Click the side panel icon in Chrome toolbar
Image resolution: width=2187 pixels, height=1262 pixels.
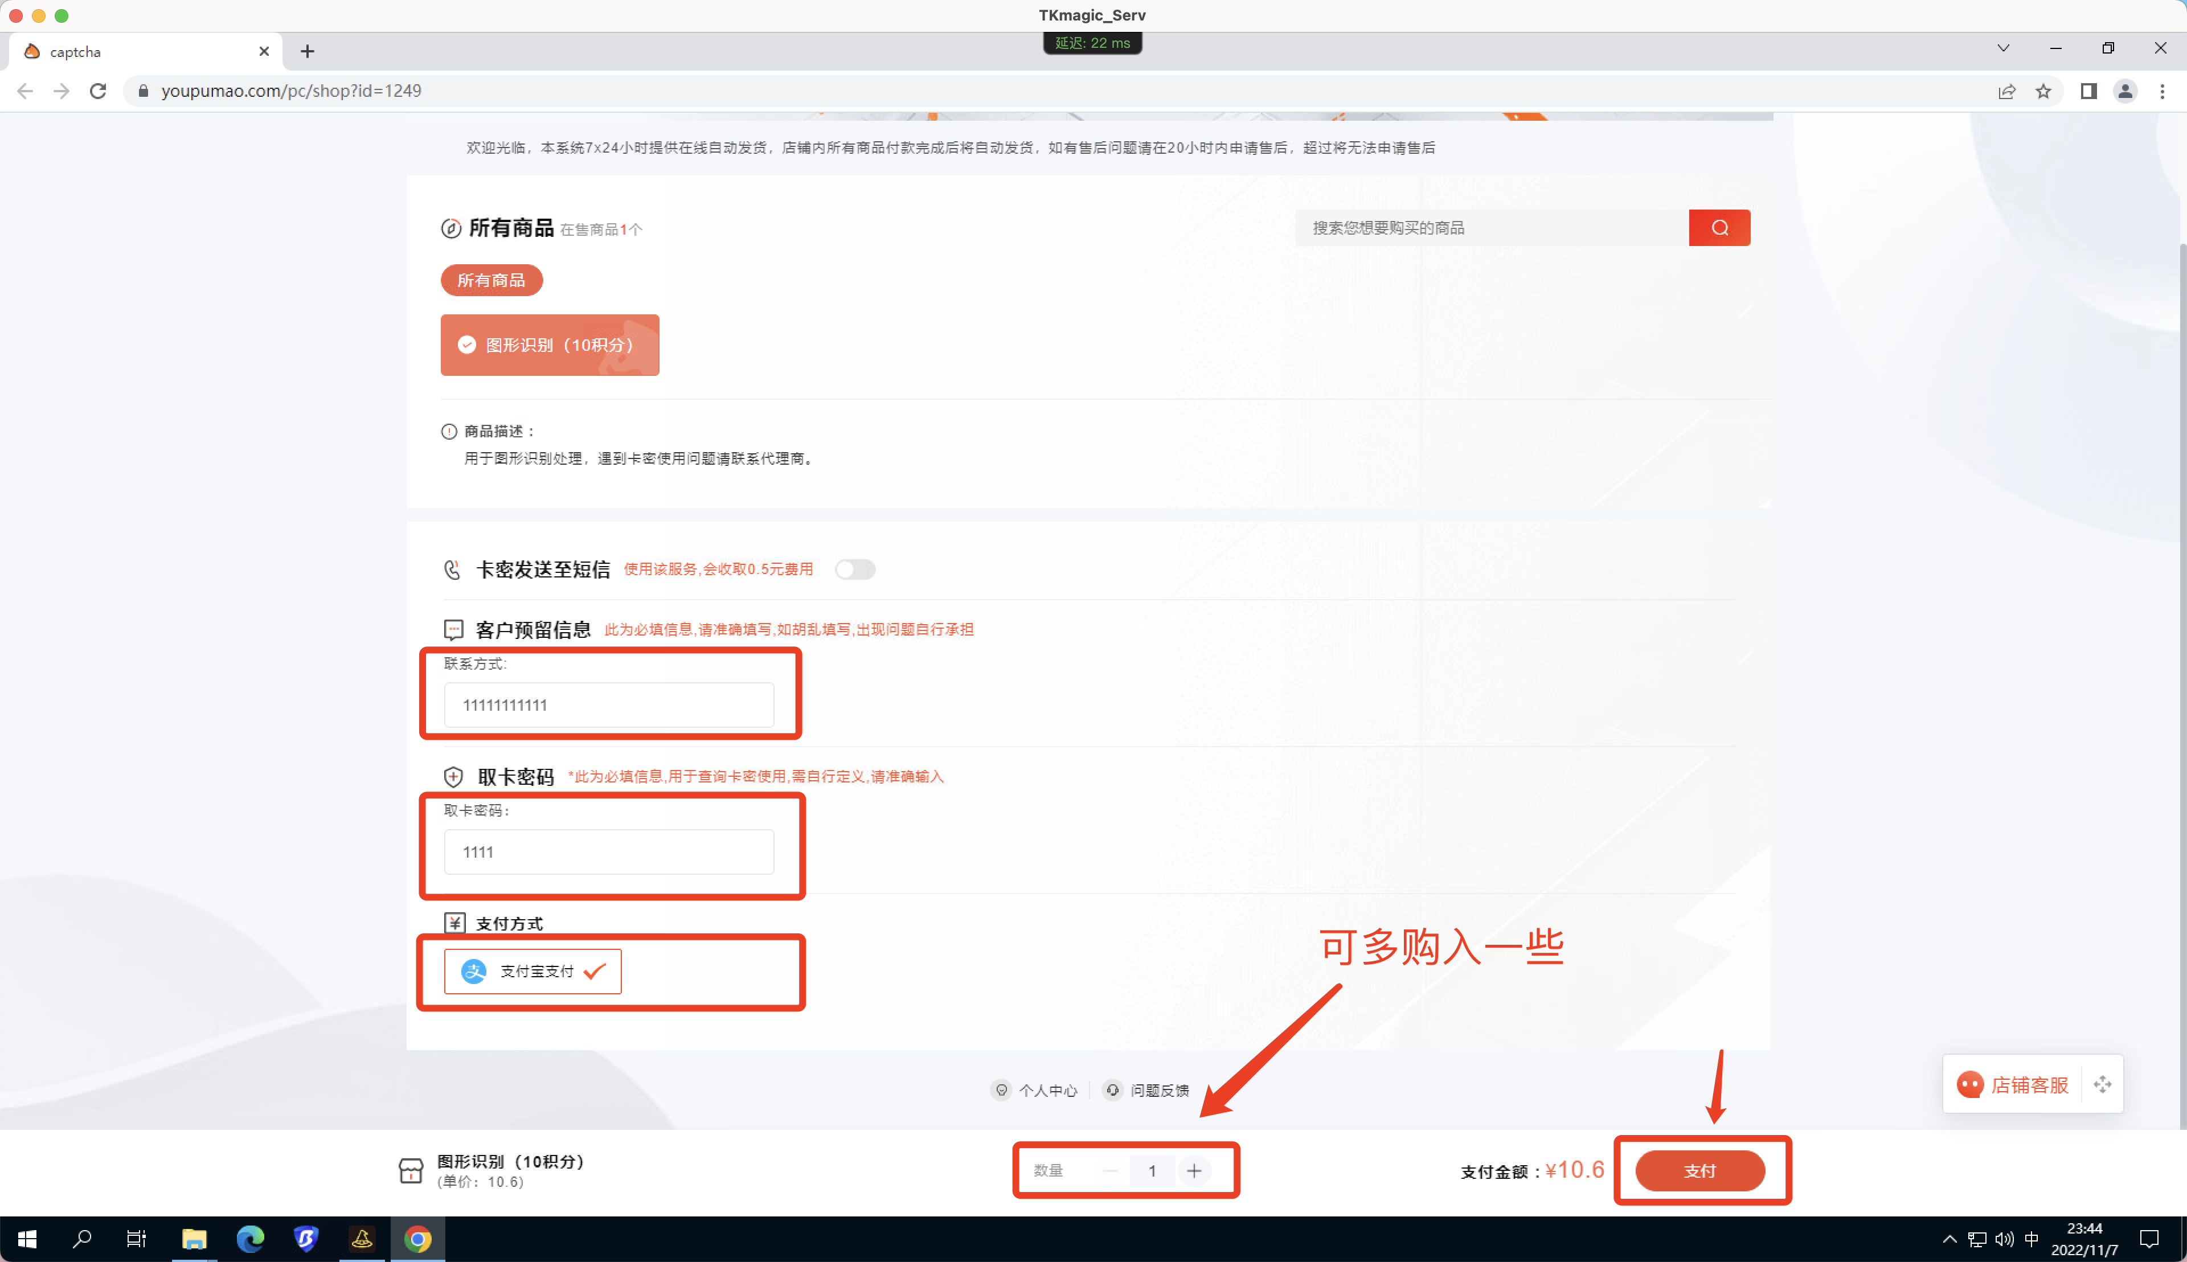[2089, 91]
